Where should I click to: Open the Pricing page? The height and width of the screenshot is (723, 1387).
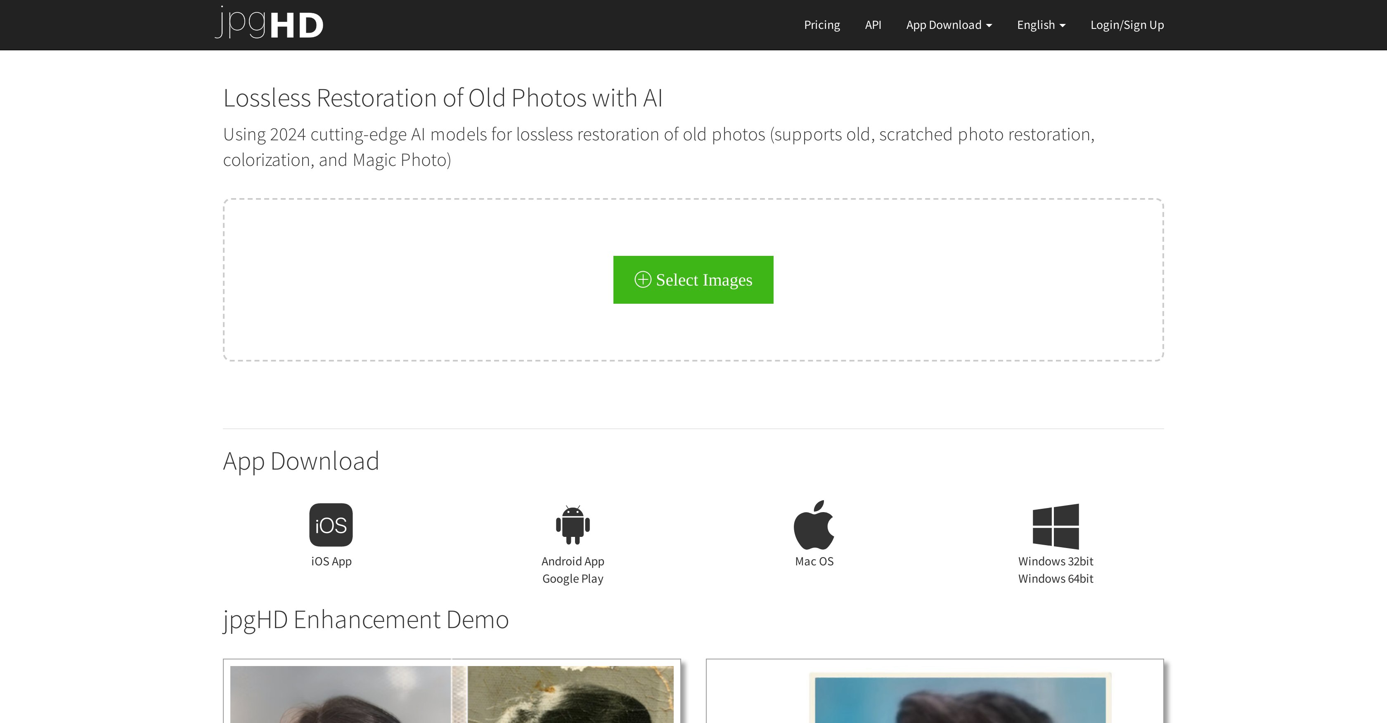tap(821, 25)
